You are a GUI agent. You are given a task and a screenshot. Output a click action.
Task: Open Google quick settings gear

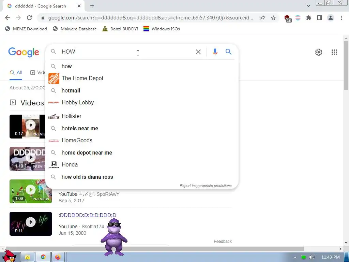click(x=319, y=52)
